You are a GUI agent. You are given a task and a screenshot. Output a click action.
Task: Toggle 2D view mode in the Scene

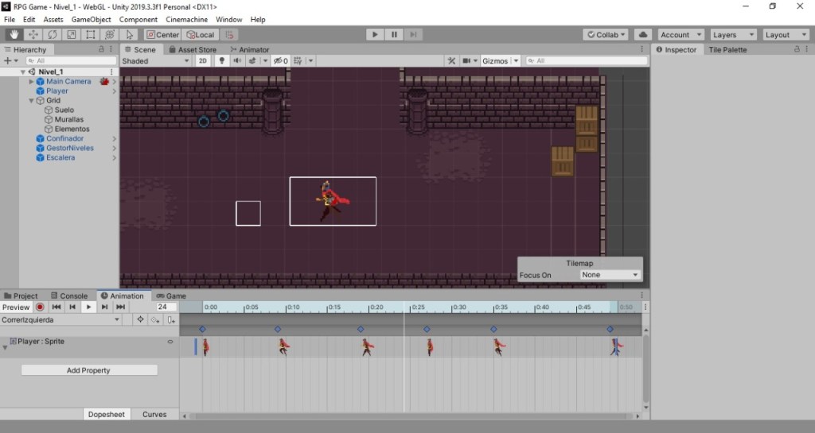tap(203, 60)
